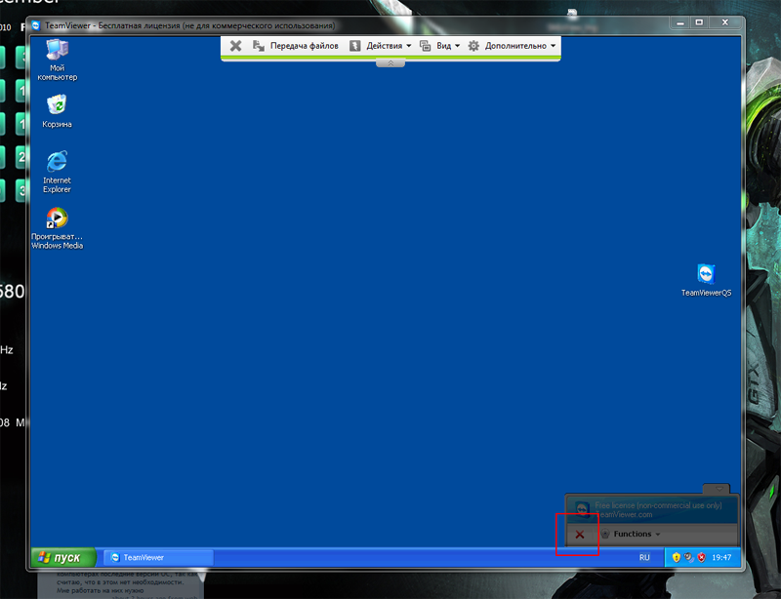This screenshot has height=599, width=781.
Task: Close connection with the red X in the TeamViewer panel
Action: (x=580, y=535)
